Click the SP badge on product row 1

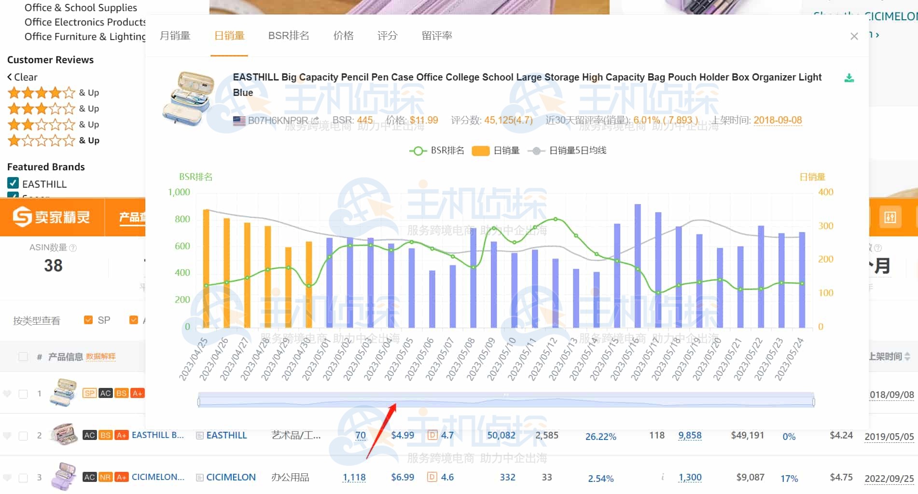[x=89, y=393]
